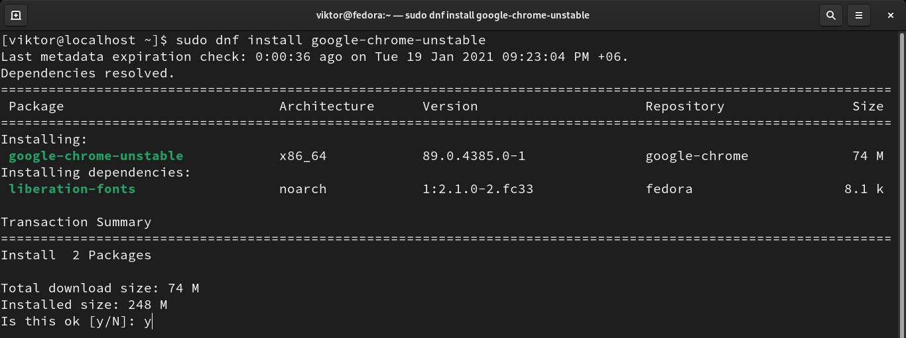Screen dimensions: 906x338
Task: Click the Repository column header
Action: [x=684, y=106]
